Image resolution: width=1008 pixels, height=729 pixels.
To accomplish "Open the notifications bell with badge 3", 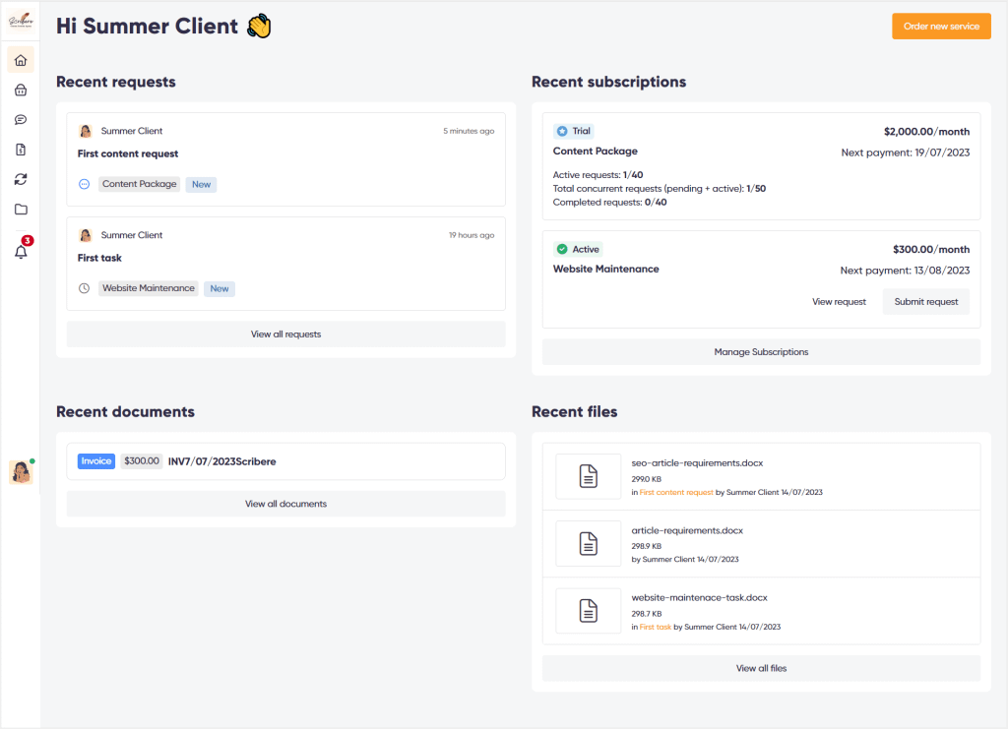I will (22, 249).
